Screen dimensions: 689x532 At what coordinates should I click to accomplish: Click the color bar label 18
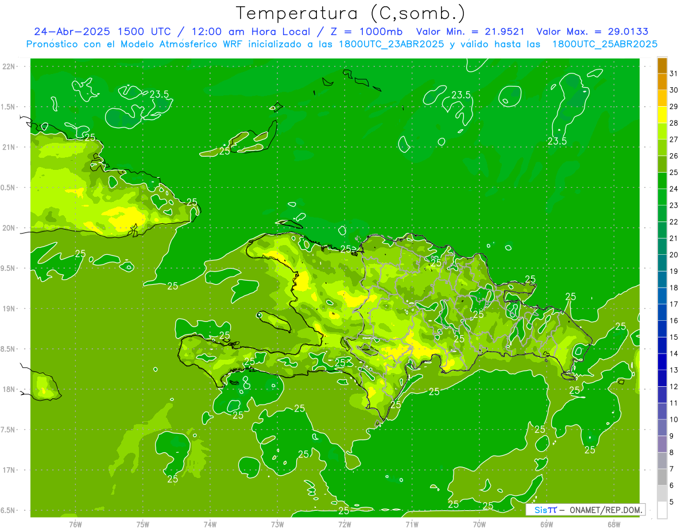674,288
